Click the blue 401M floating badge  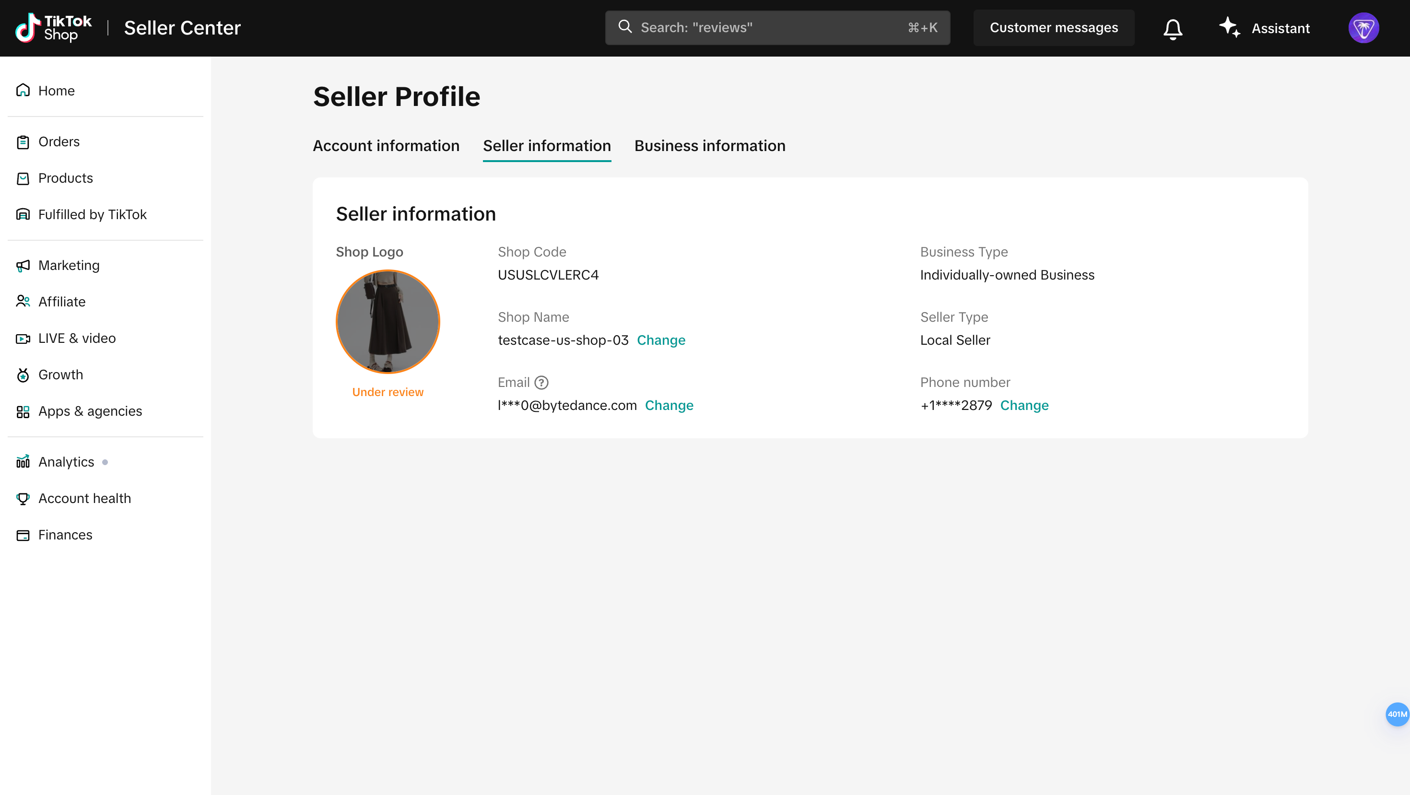point(1396,714)
